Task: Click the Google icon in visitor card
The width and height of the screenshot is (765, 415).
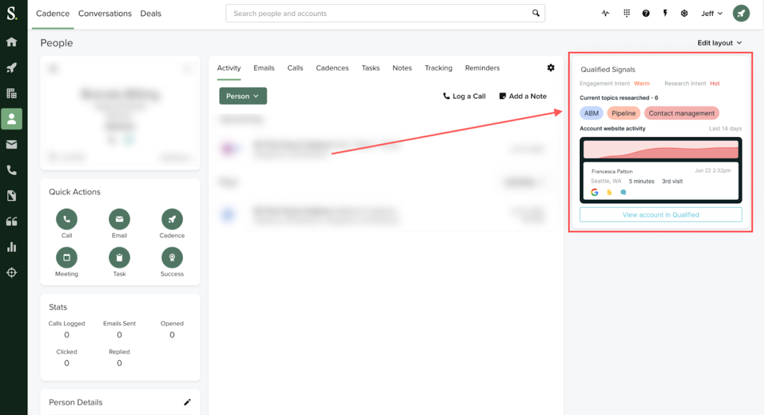Action: click(x=595, y=192)
